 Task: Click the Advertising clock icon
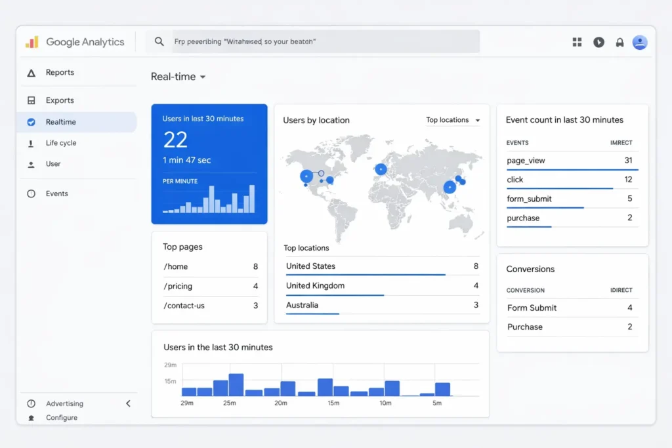(x=32, y=403)
